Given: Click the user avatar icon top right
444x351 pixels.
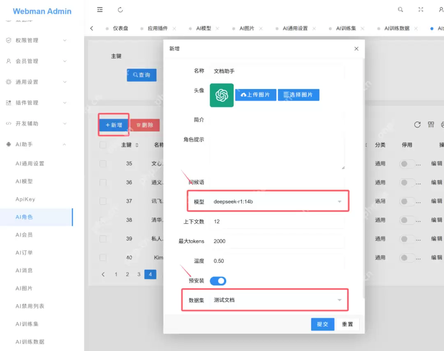Looking at the screenshot, I should [x=440, y=9].
